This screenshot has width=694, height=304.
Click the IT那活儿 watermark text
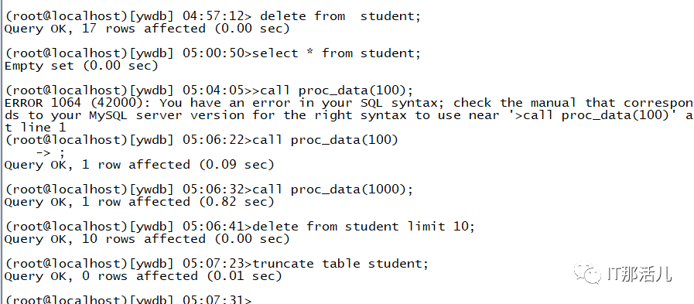[x=639, y=275]
